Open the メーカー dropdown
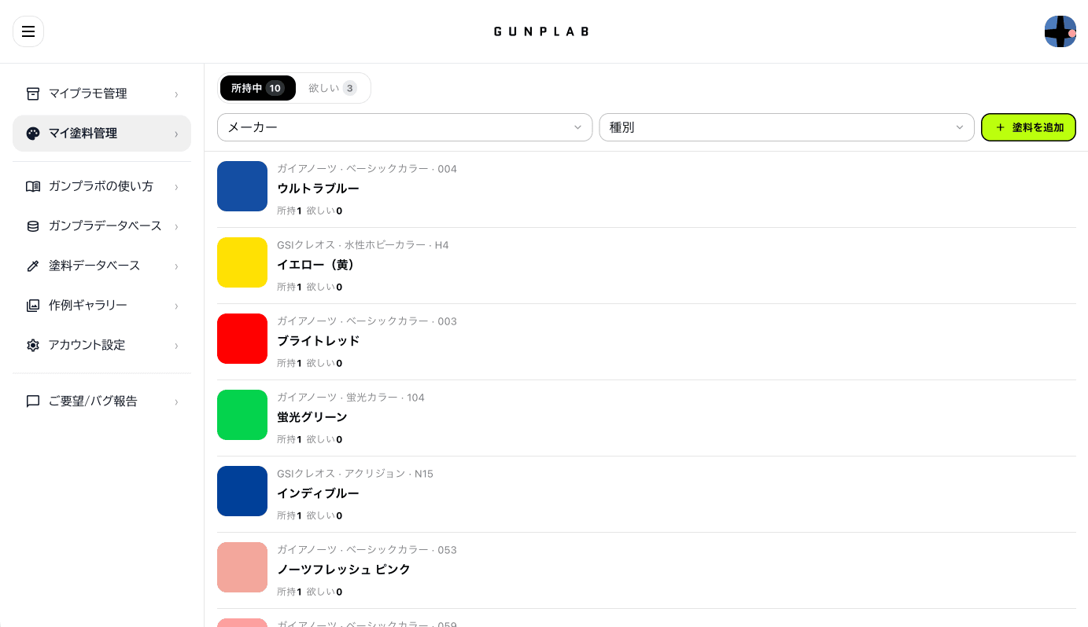Screen dimensions: 1088x627 point(404,127)
